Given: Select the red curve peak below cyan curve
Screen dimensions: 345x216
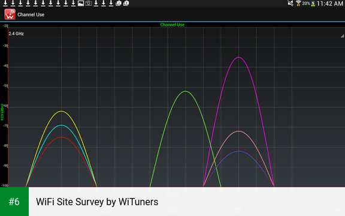Looking at the screenshot, I should tap(61, 137).
